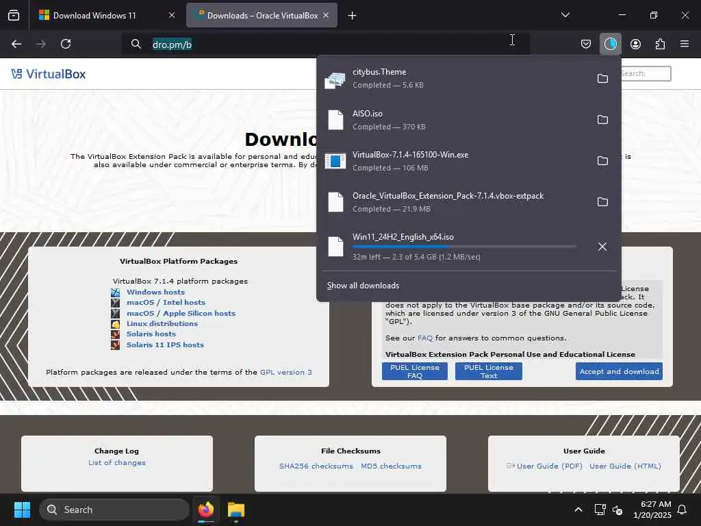This screenshot has width=701, height=526.
Task: Close the Download Windows 11 tab
Action: pyautogui.click(x=172, y=15)
